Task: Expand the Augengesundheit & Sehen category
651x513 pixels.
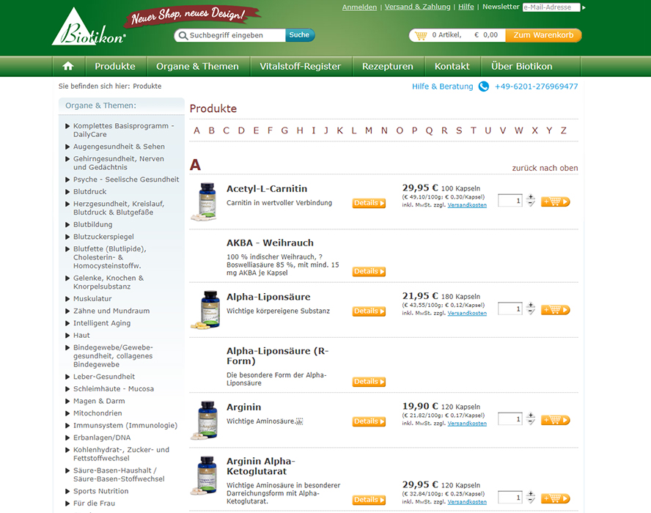Action: 67,147
